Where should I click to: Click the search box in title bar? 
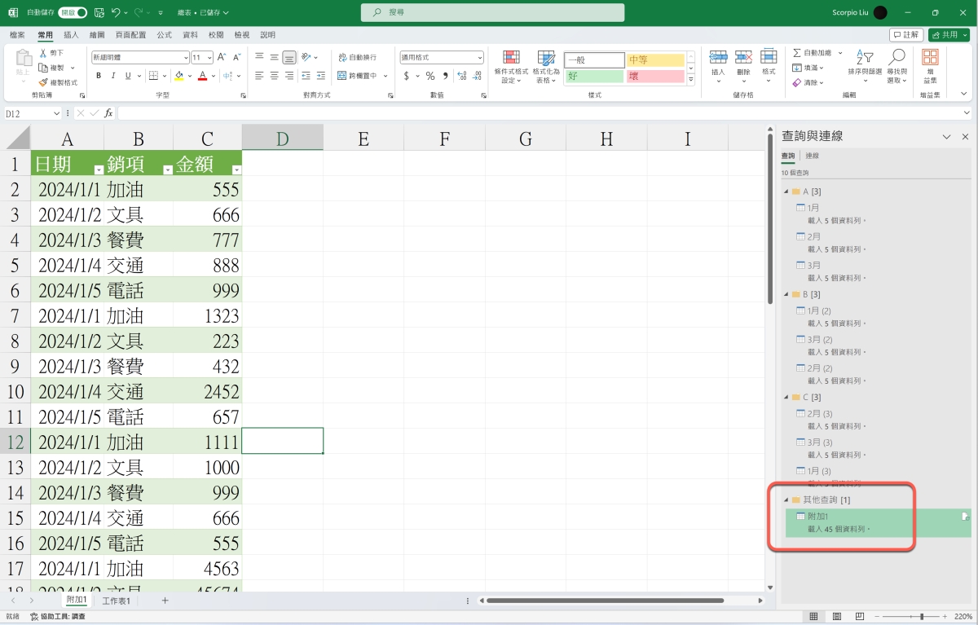coord(492,13)
